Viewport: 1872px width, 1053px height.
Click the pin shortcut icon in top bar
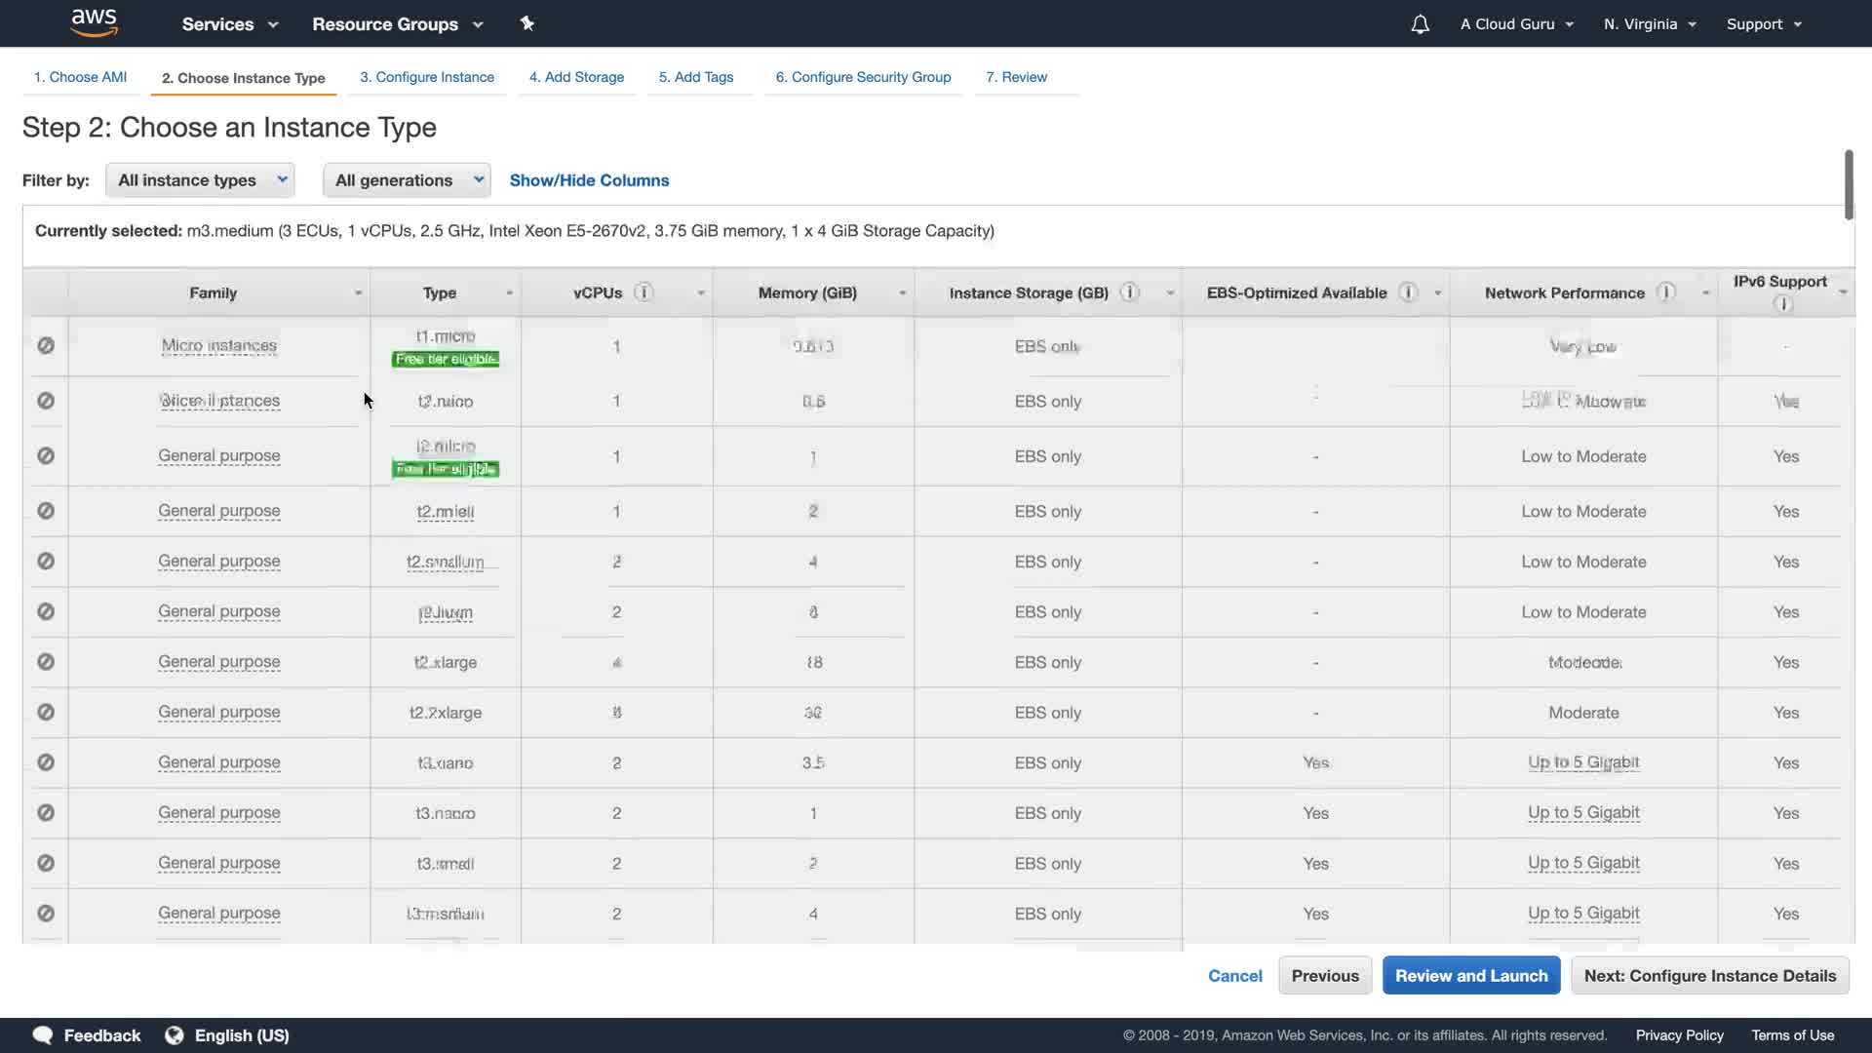[527, 23]
